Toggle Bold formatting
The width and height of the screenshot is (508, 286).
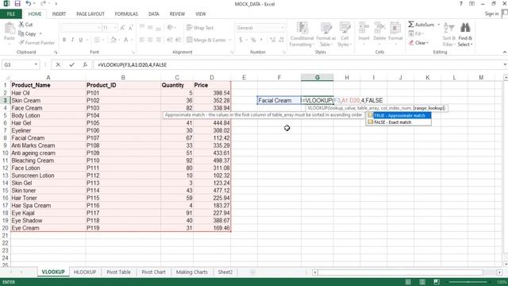point(64,40)
